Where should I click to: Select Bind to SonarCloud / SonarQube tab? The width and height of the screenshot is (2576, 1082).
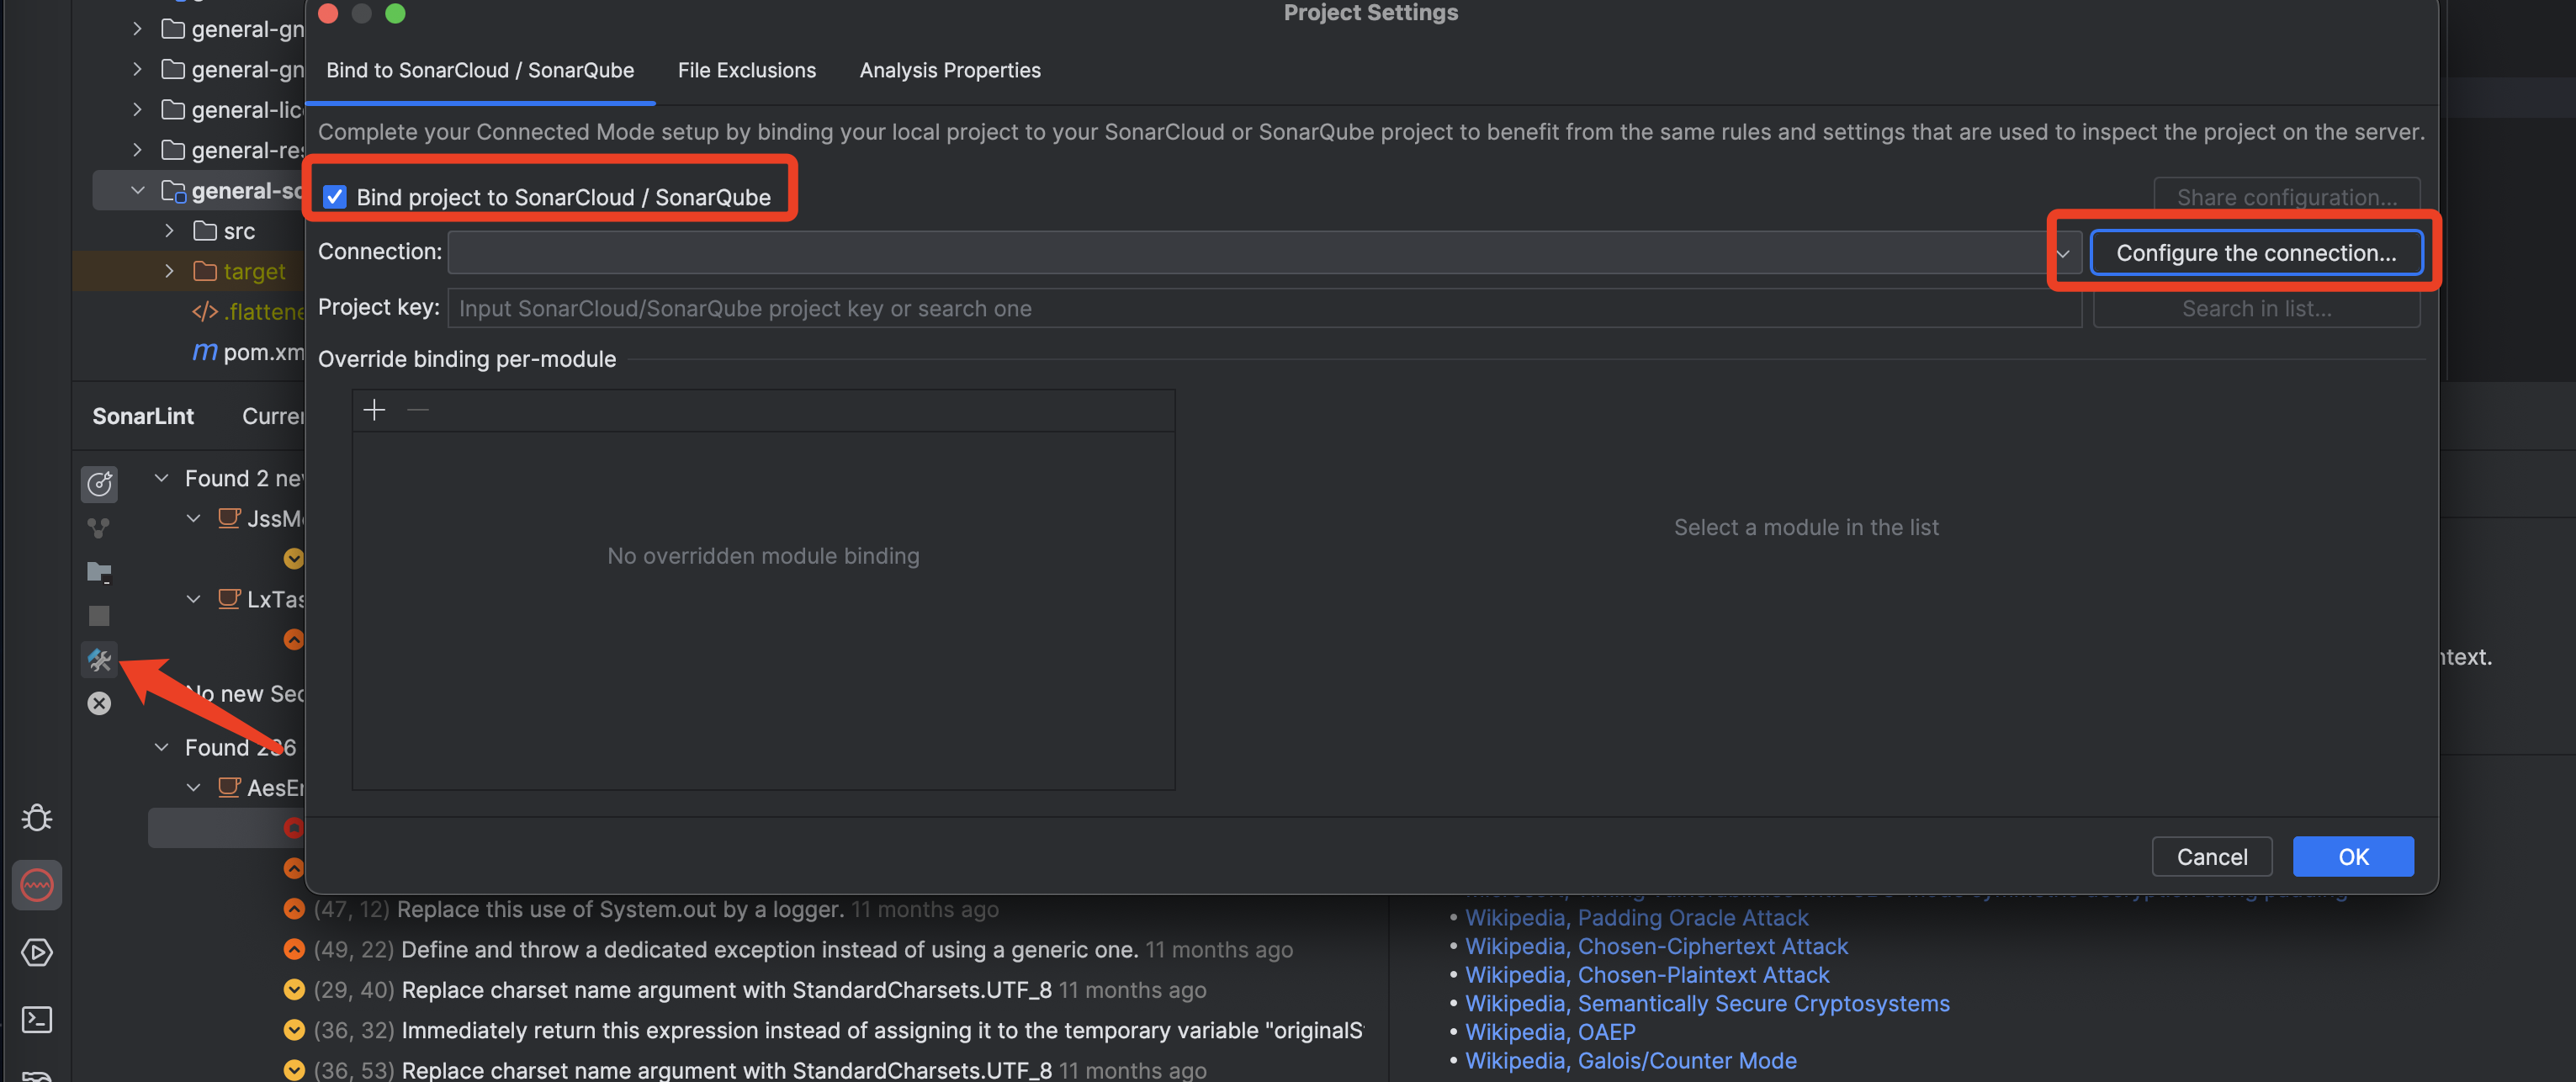click(x=480, y=70)
